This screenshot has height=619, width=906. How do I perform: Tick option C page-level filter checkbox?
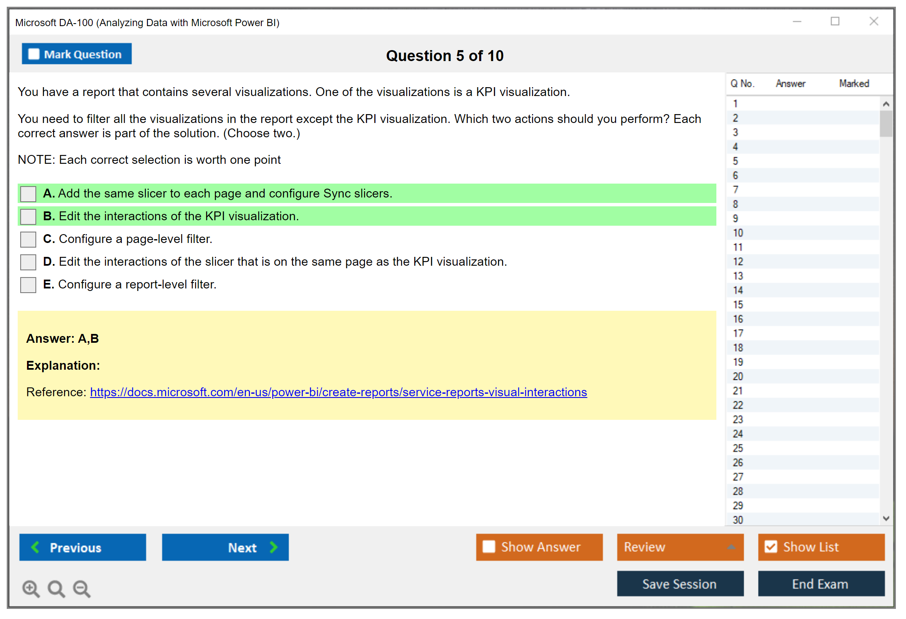[x=28, y=239]
